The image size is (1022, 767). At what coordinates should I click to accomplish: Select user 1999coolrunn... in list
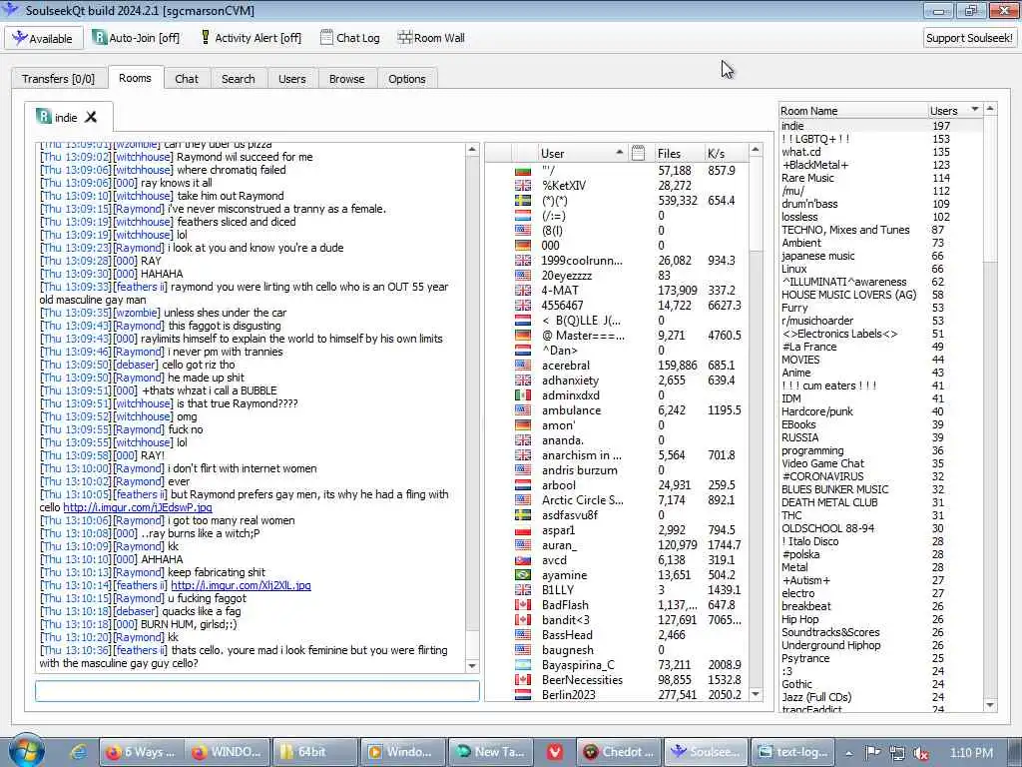coord(582,261)
